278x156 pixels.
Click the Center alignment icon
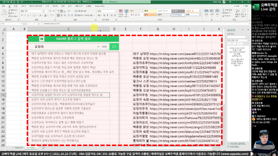pyautogui.click(x=62, y=15)
